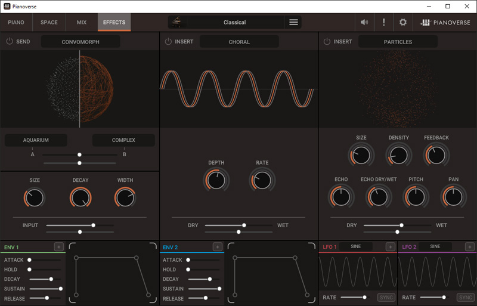
Task: Click the plus icon on LFO 2
Action: 470,247
